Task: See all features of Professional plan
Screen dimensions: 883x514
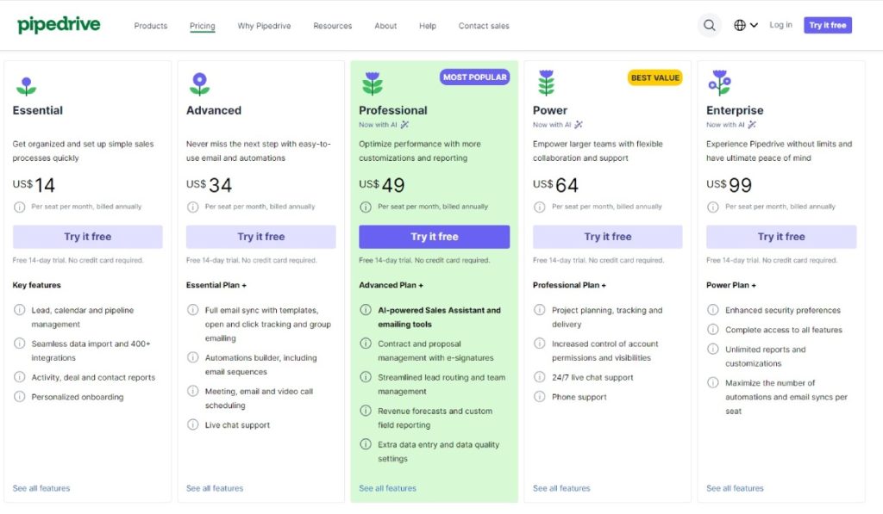Action: (x=387, y=488)
